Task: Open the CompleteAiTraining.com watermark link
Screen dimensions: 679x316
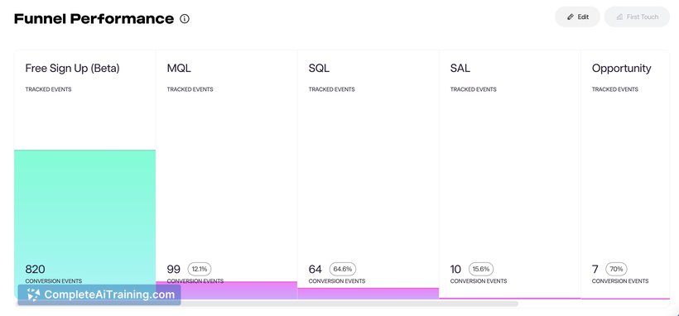Action: point(99,294)
